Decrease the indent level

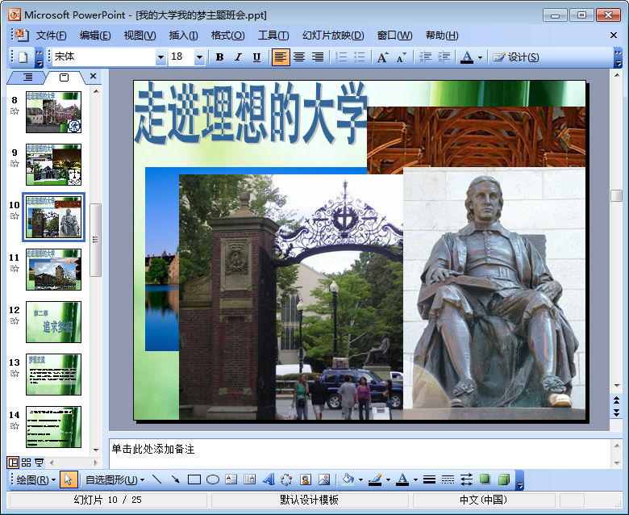[x=425, y=57]
